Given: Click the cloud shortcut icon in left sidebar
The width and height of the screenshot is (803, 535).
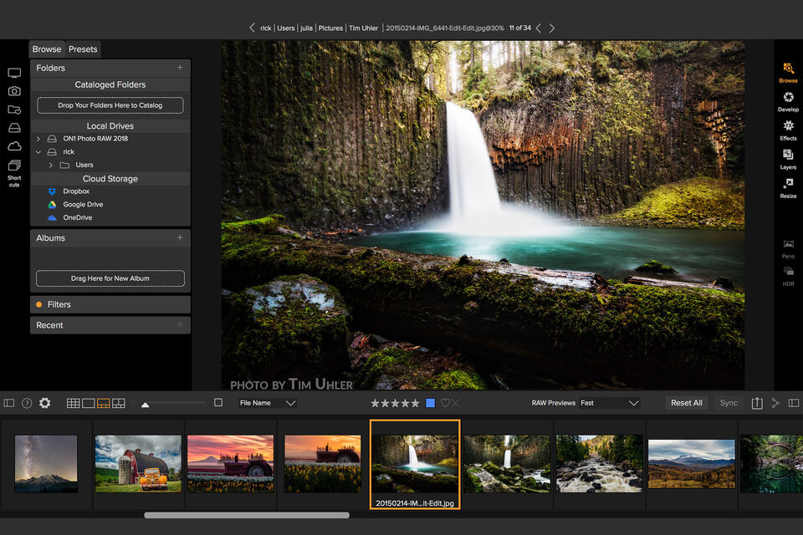Looking at the screenshot, I should 14,146.
